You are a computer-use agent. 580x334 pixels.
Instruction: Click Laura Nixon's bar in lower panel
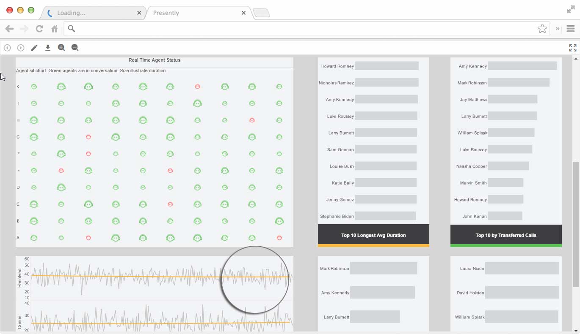[x=522, y=268]
